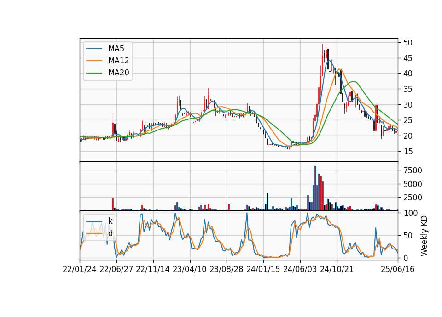Click the 'd' label in KD legend
Screen dimensions: 442x317
pos(110,233)
